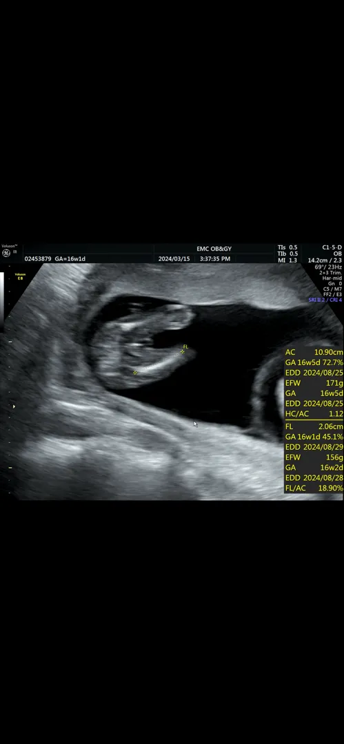Click the GE logo in header
Screen dimensions: 344x744
pos(6,253)
